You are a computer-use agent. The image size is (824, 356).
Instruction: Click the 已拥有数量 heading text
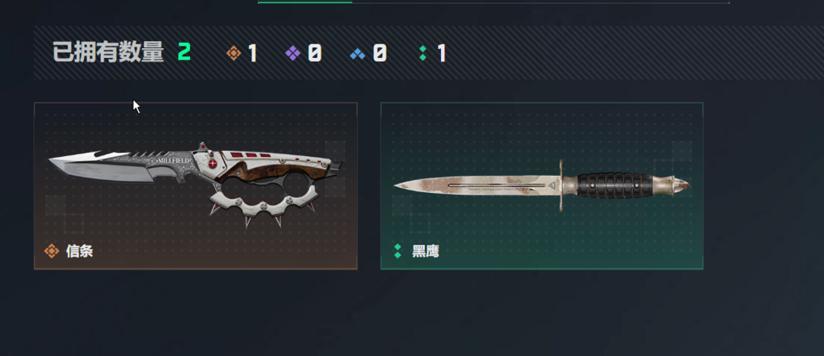click(x=109, y=53)
